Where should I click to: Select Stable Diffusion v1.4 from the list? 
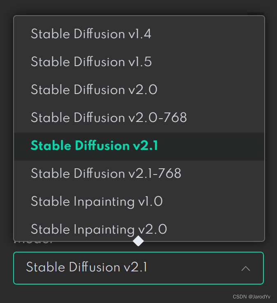point(91,34)
